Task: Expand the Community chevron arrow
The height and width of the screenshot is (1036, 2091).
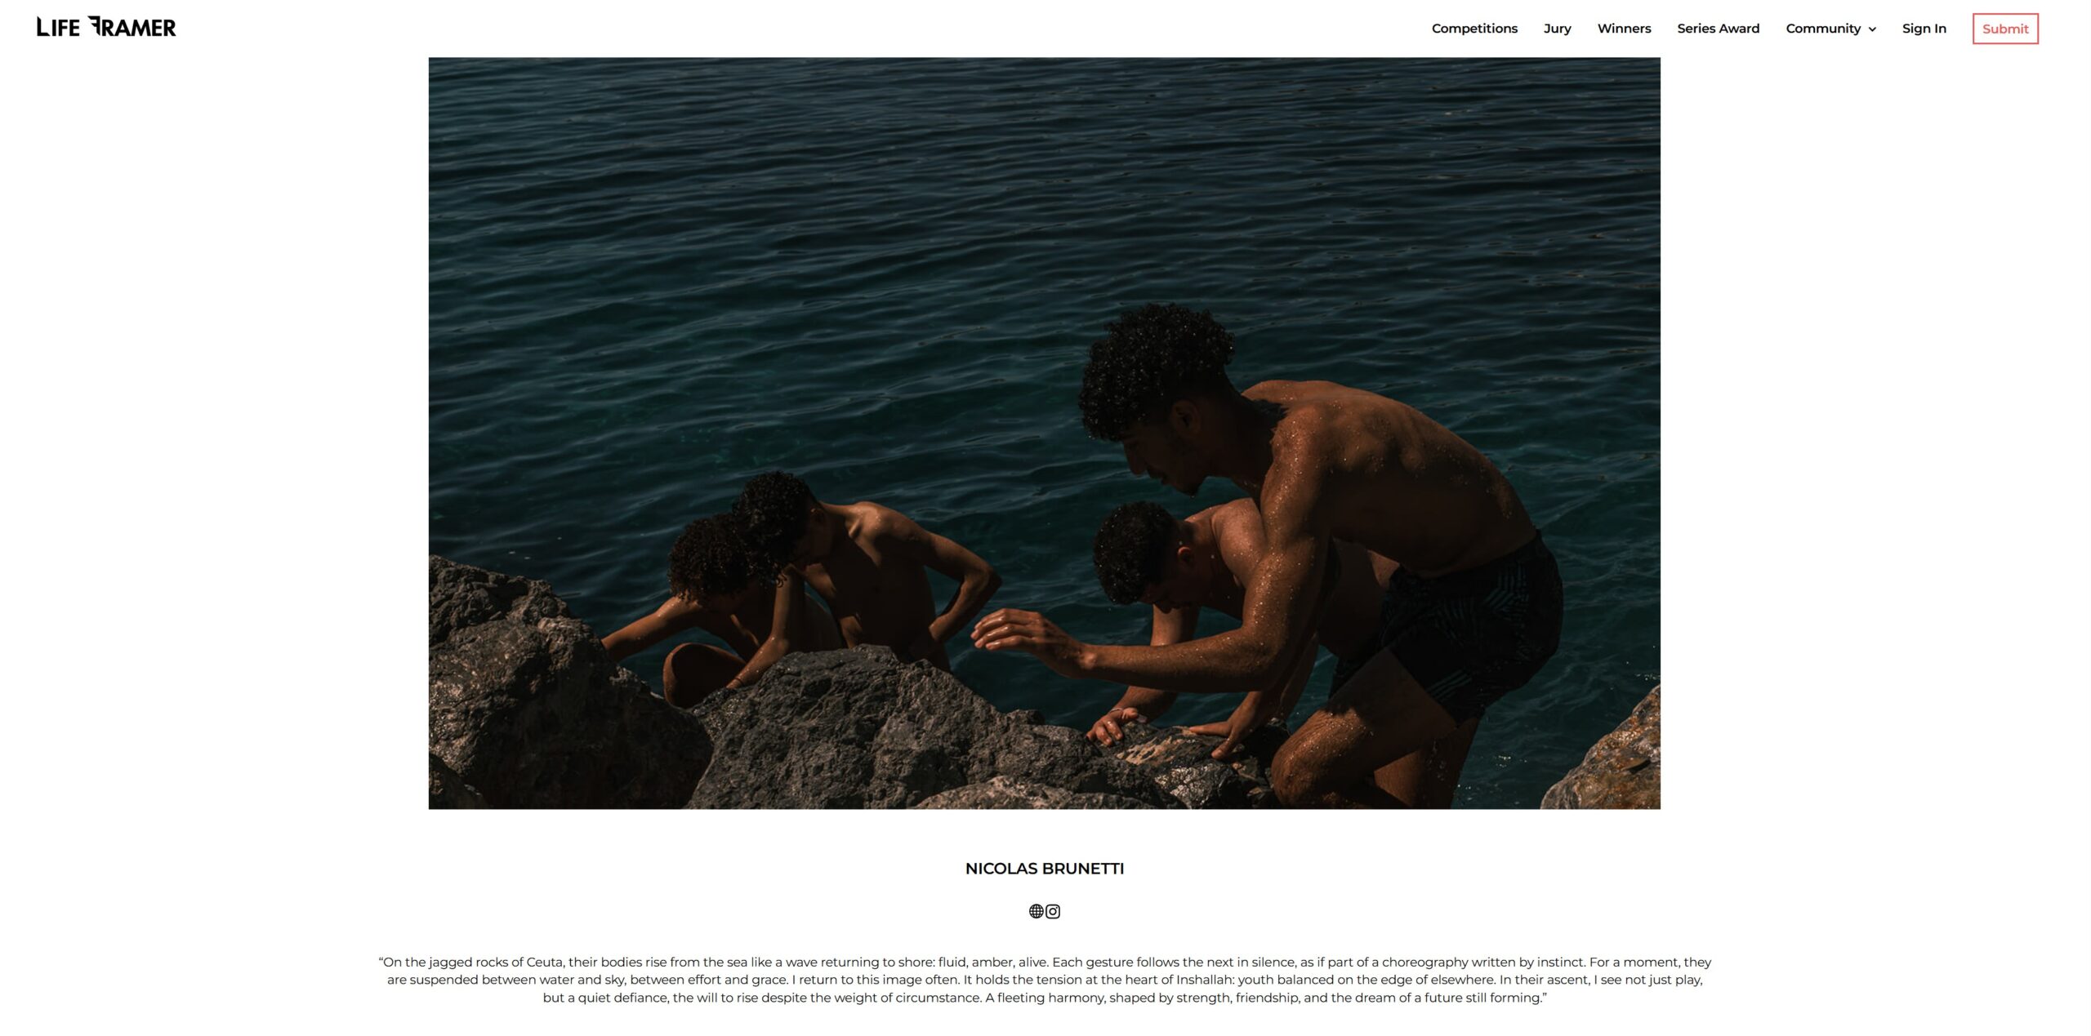Action: (x=1872, y=29)
